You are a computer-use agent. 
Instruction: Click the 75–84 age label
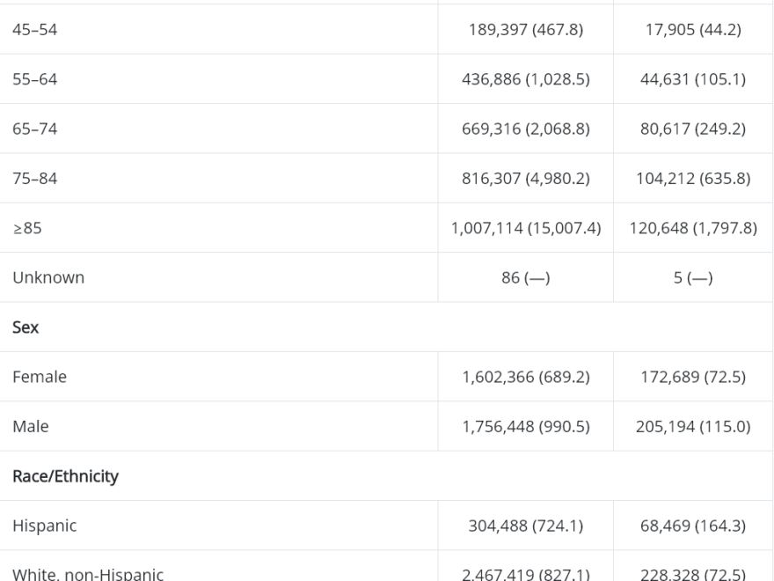tap(34, 179)
